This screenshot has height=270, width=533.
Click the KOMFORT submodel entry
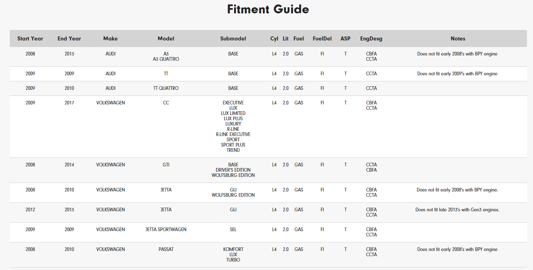point(233,249)
